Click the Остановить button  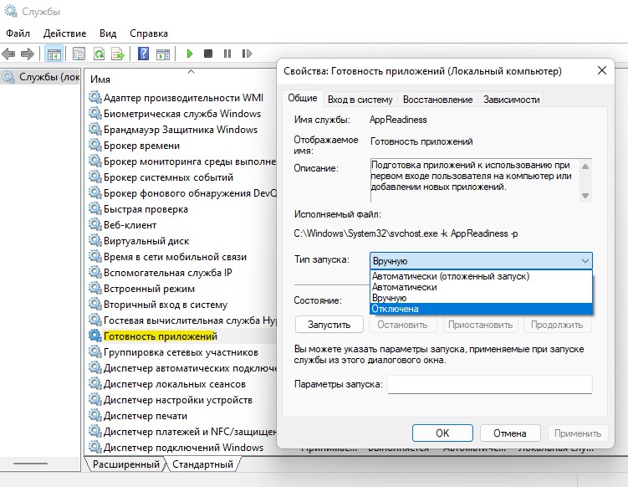[x=402, y=325]
